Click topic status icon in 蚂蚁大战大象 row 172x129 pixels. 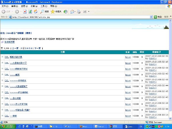(x=2, y=57)
